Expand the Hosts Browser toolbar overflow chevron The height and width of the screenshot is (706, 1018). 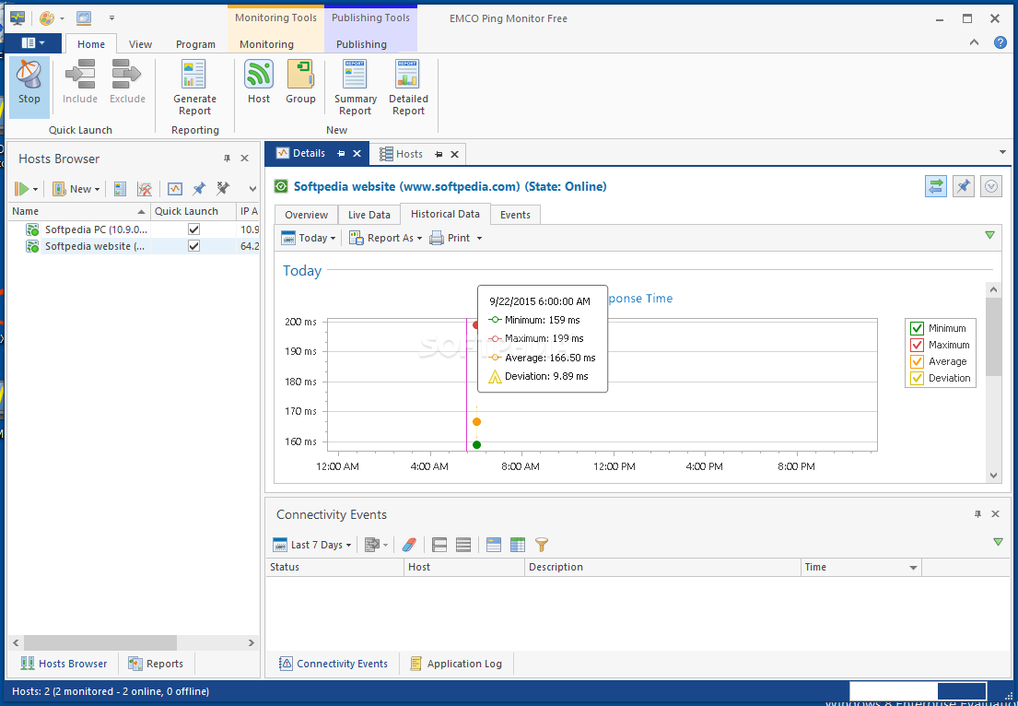pyautogui.click(x=252, y=189)
